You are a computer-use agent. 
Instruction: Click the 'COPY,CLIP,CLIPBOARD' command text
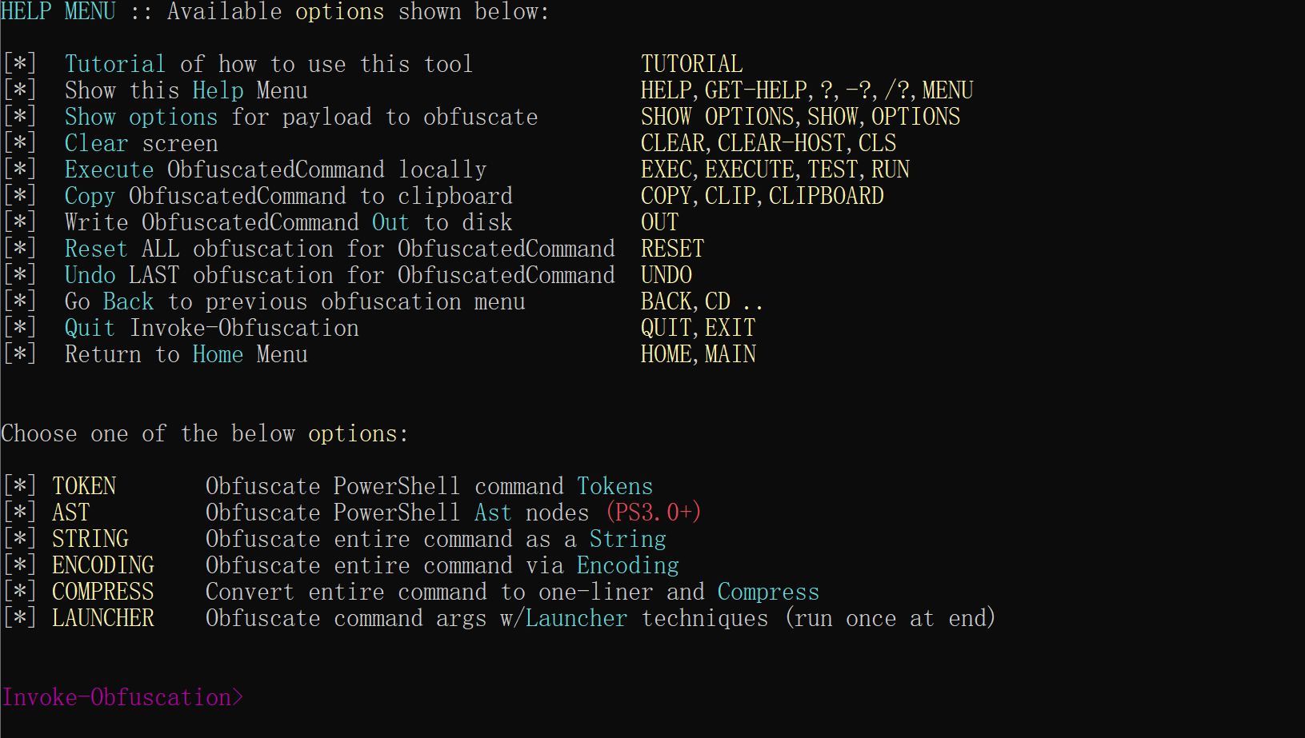[x=763, y=196]
